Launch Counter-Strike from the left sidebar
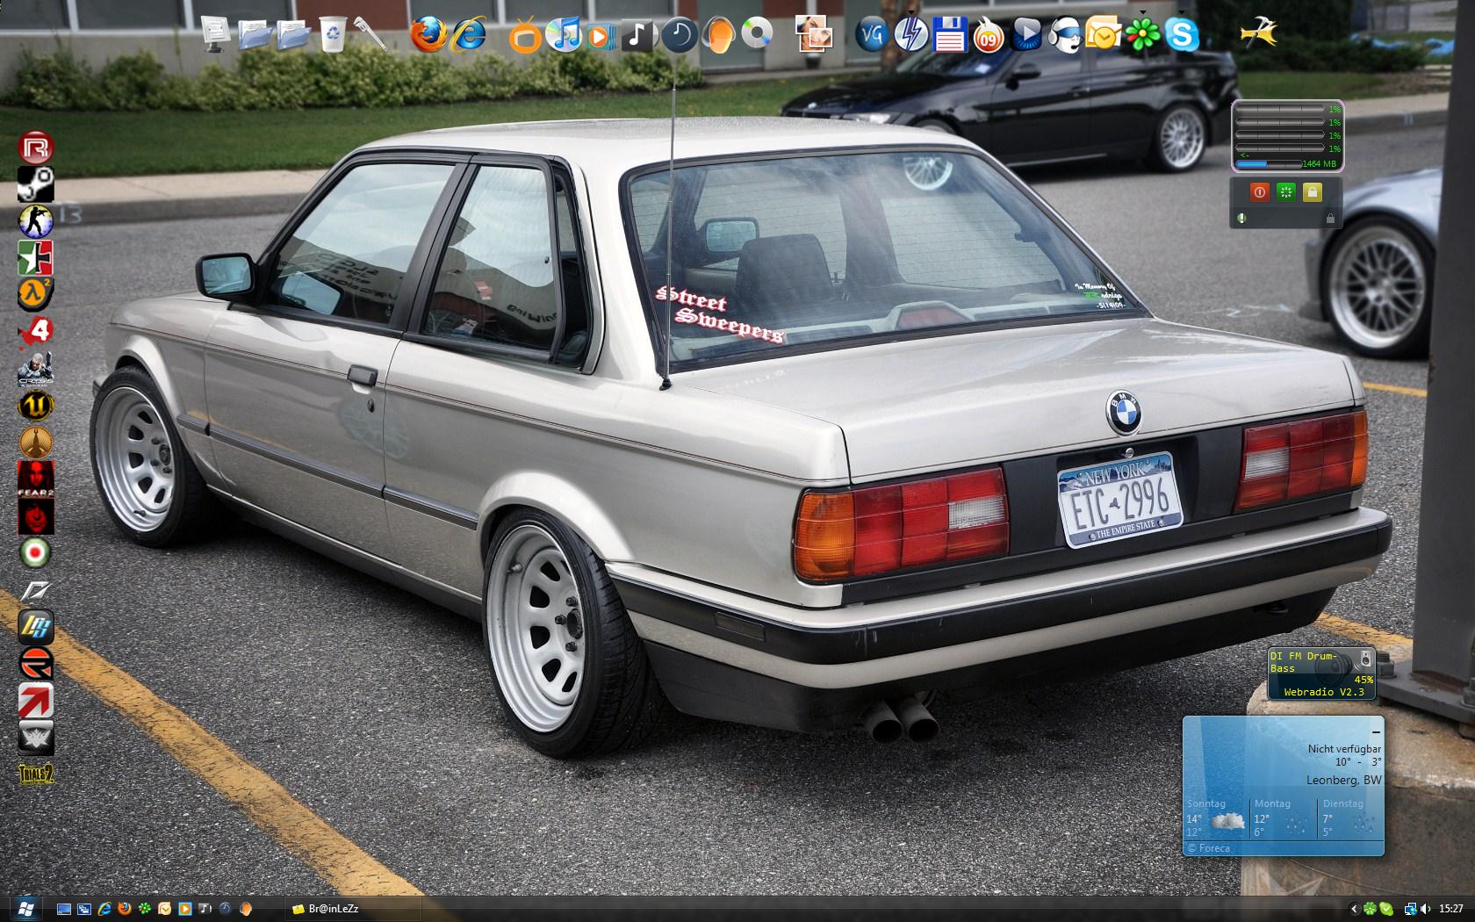The width and height of the screenshot is (1475, 922). [x=36, y=221]
